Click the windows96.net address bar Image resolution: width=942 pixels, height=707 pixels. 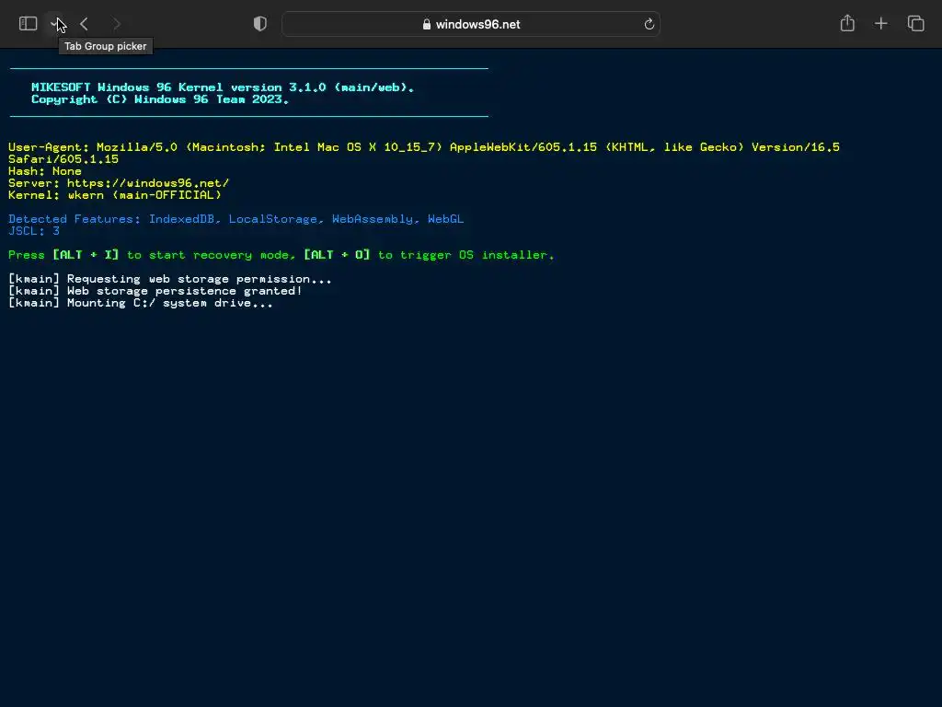point(471,24)
